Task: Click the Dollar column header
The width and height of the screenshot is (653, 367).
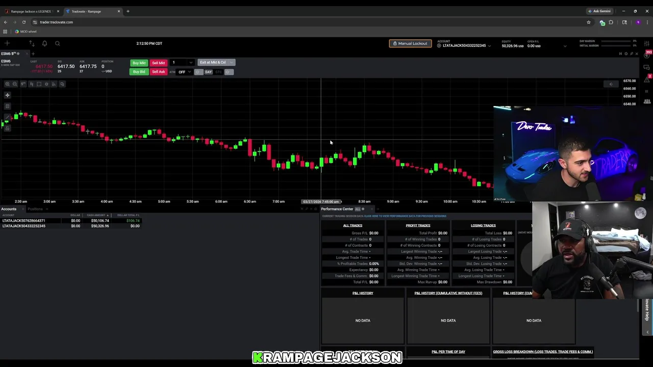Action: click(75, 215)
